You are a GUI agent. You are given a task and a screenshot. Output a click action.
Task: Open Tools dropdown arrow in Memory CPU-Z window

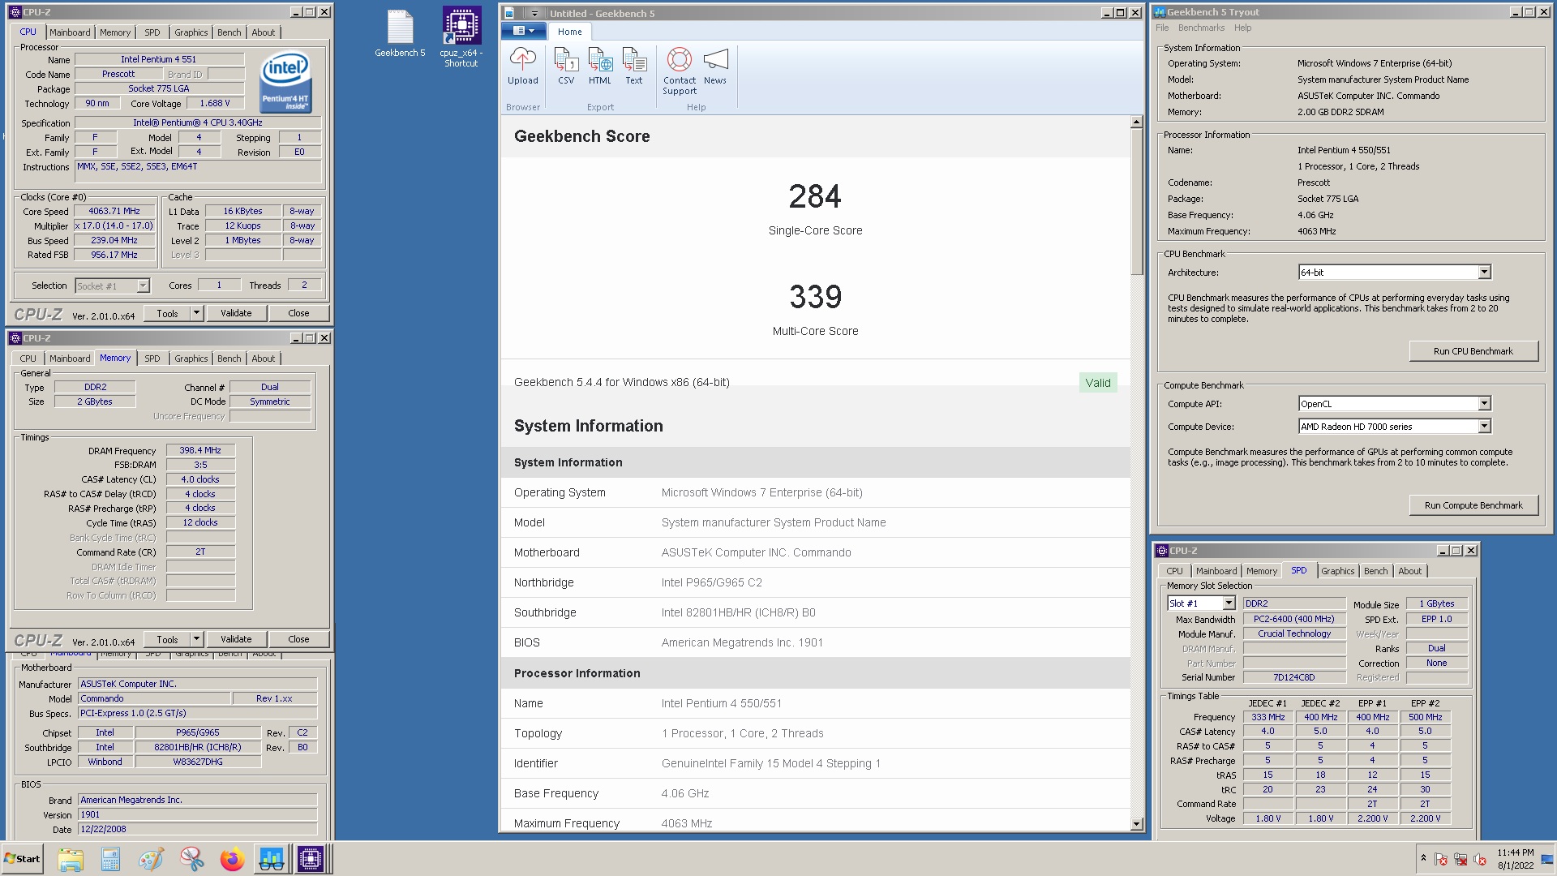pos(196,639)
